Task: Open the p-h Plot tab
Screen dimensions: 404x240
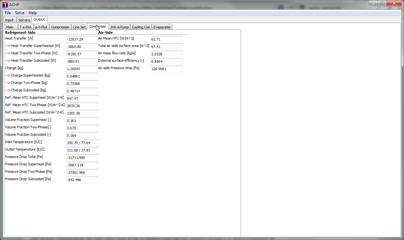Action: (41, 27)
